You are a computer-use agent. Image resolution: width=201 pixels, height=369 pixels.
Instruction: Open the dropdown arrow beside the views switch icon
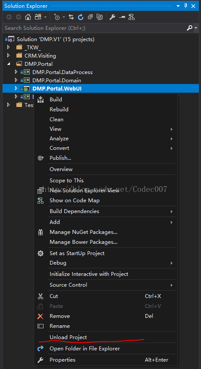45,17
